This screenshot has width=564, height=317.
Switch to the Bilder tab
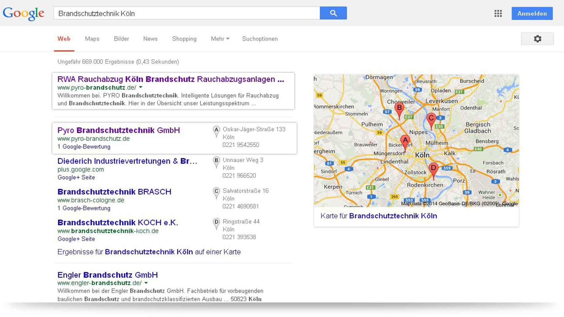121,39
